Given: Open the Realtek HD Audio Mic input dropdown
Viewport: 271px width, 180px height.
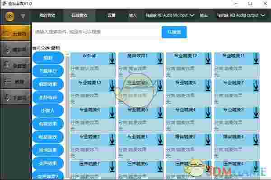Looking at the screenshot, I should pyautogui.click(x=170, y=15).
